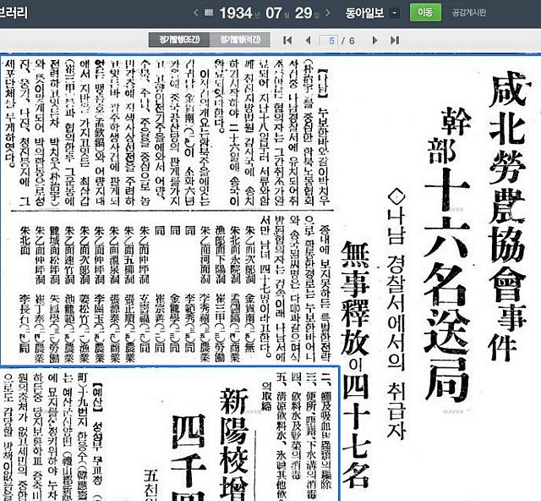The image size is (541, 501).
Task: Go to the next date with right chevron
Action: click(327, 14)
